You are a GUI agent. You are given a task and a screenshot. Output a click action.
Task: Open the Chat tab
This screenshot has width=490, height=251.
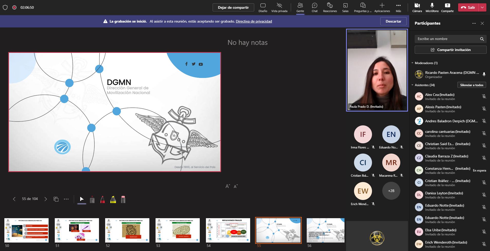tap(314, 7)
